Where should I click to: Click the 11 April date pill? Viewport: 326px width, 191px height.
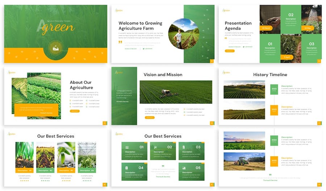tap(287, 57)
